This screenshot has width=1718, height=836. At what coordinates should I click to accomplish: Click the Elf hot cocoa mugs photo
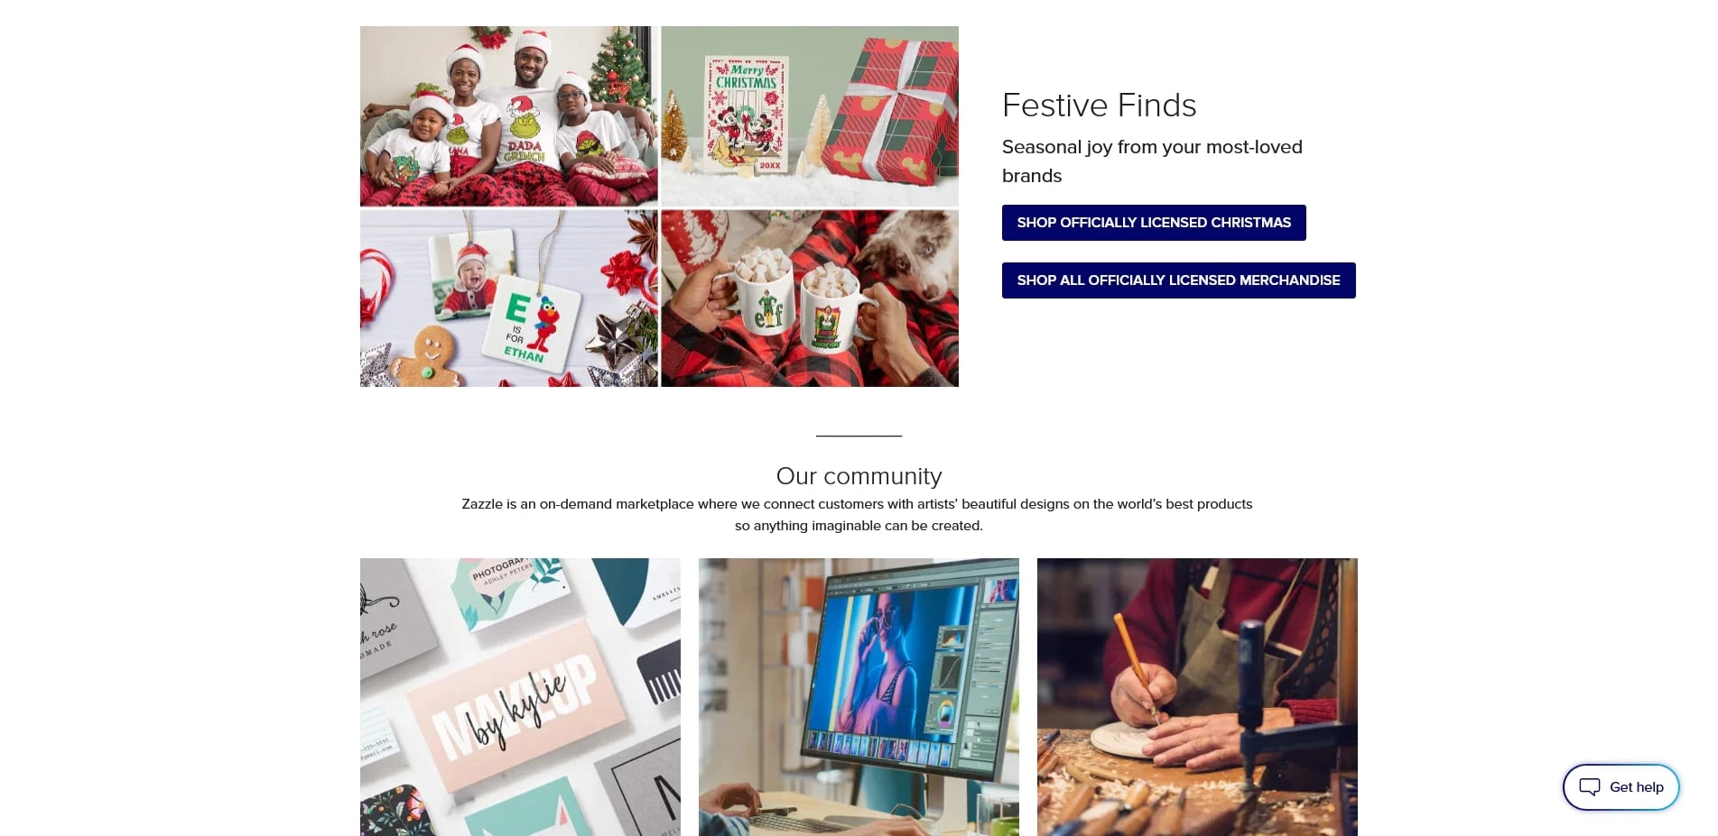(x=810, y=299)
